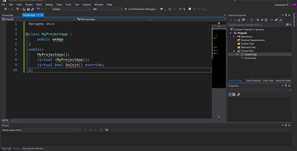Click the Solutions and Folders view icon
The height and width of the screenshot is (151, 297).
243,20
